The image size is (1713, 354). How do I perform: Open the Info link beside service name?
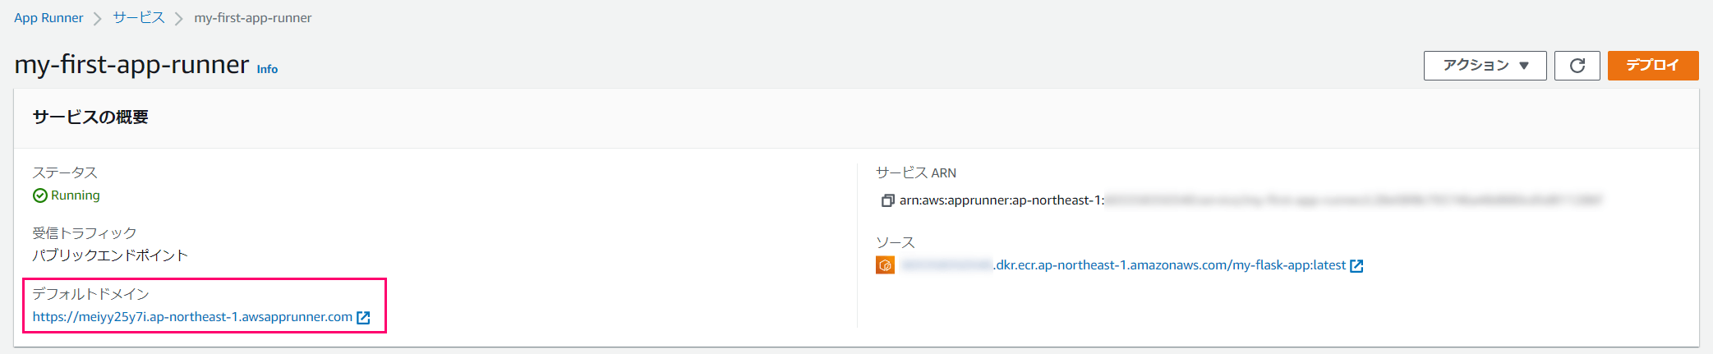pos(267,69)
